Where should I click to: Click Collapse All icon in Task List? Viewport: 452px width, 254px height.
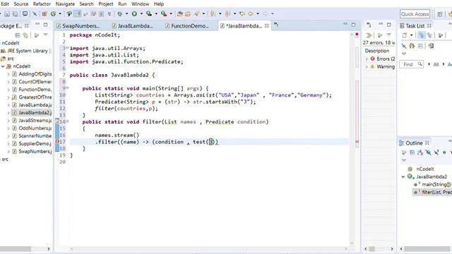[x=421, y=46]
